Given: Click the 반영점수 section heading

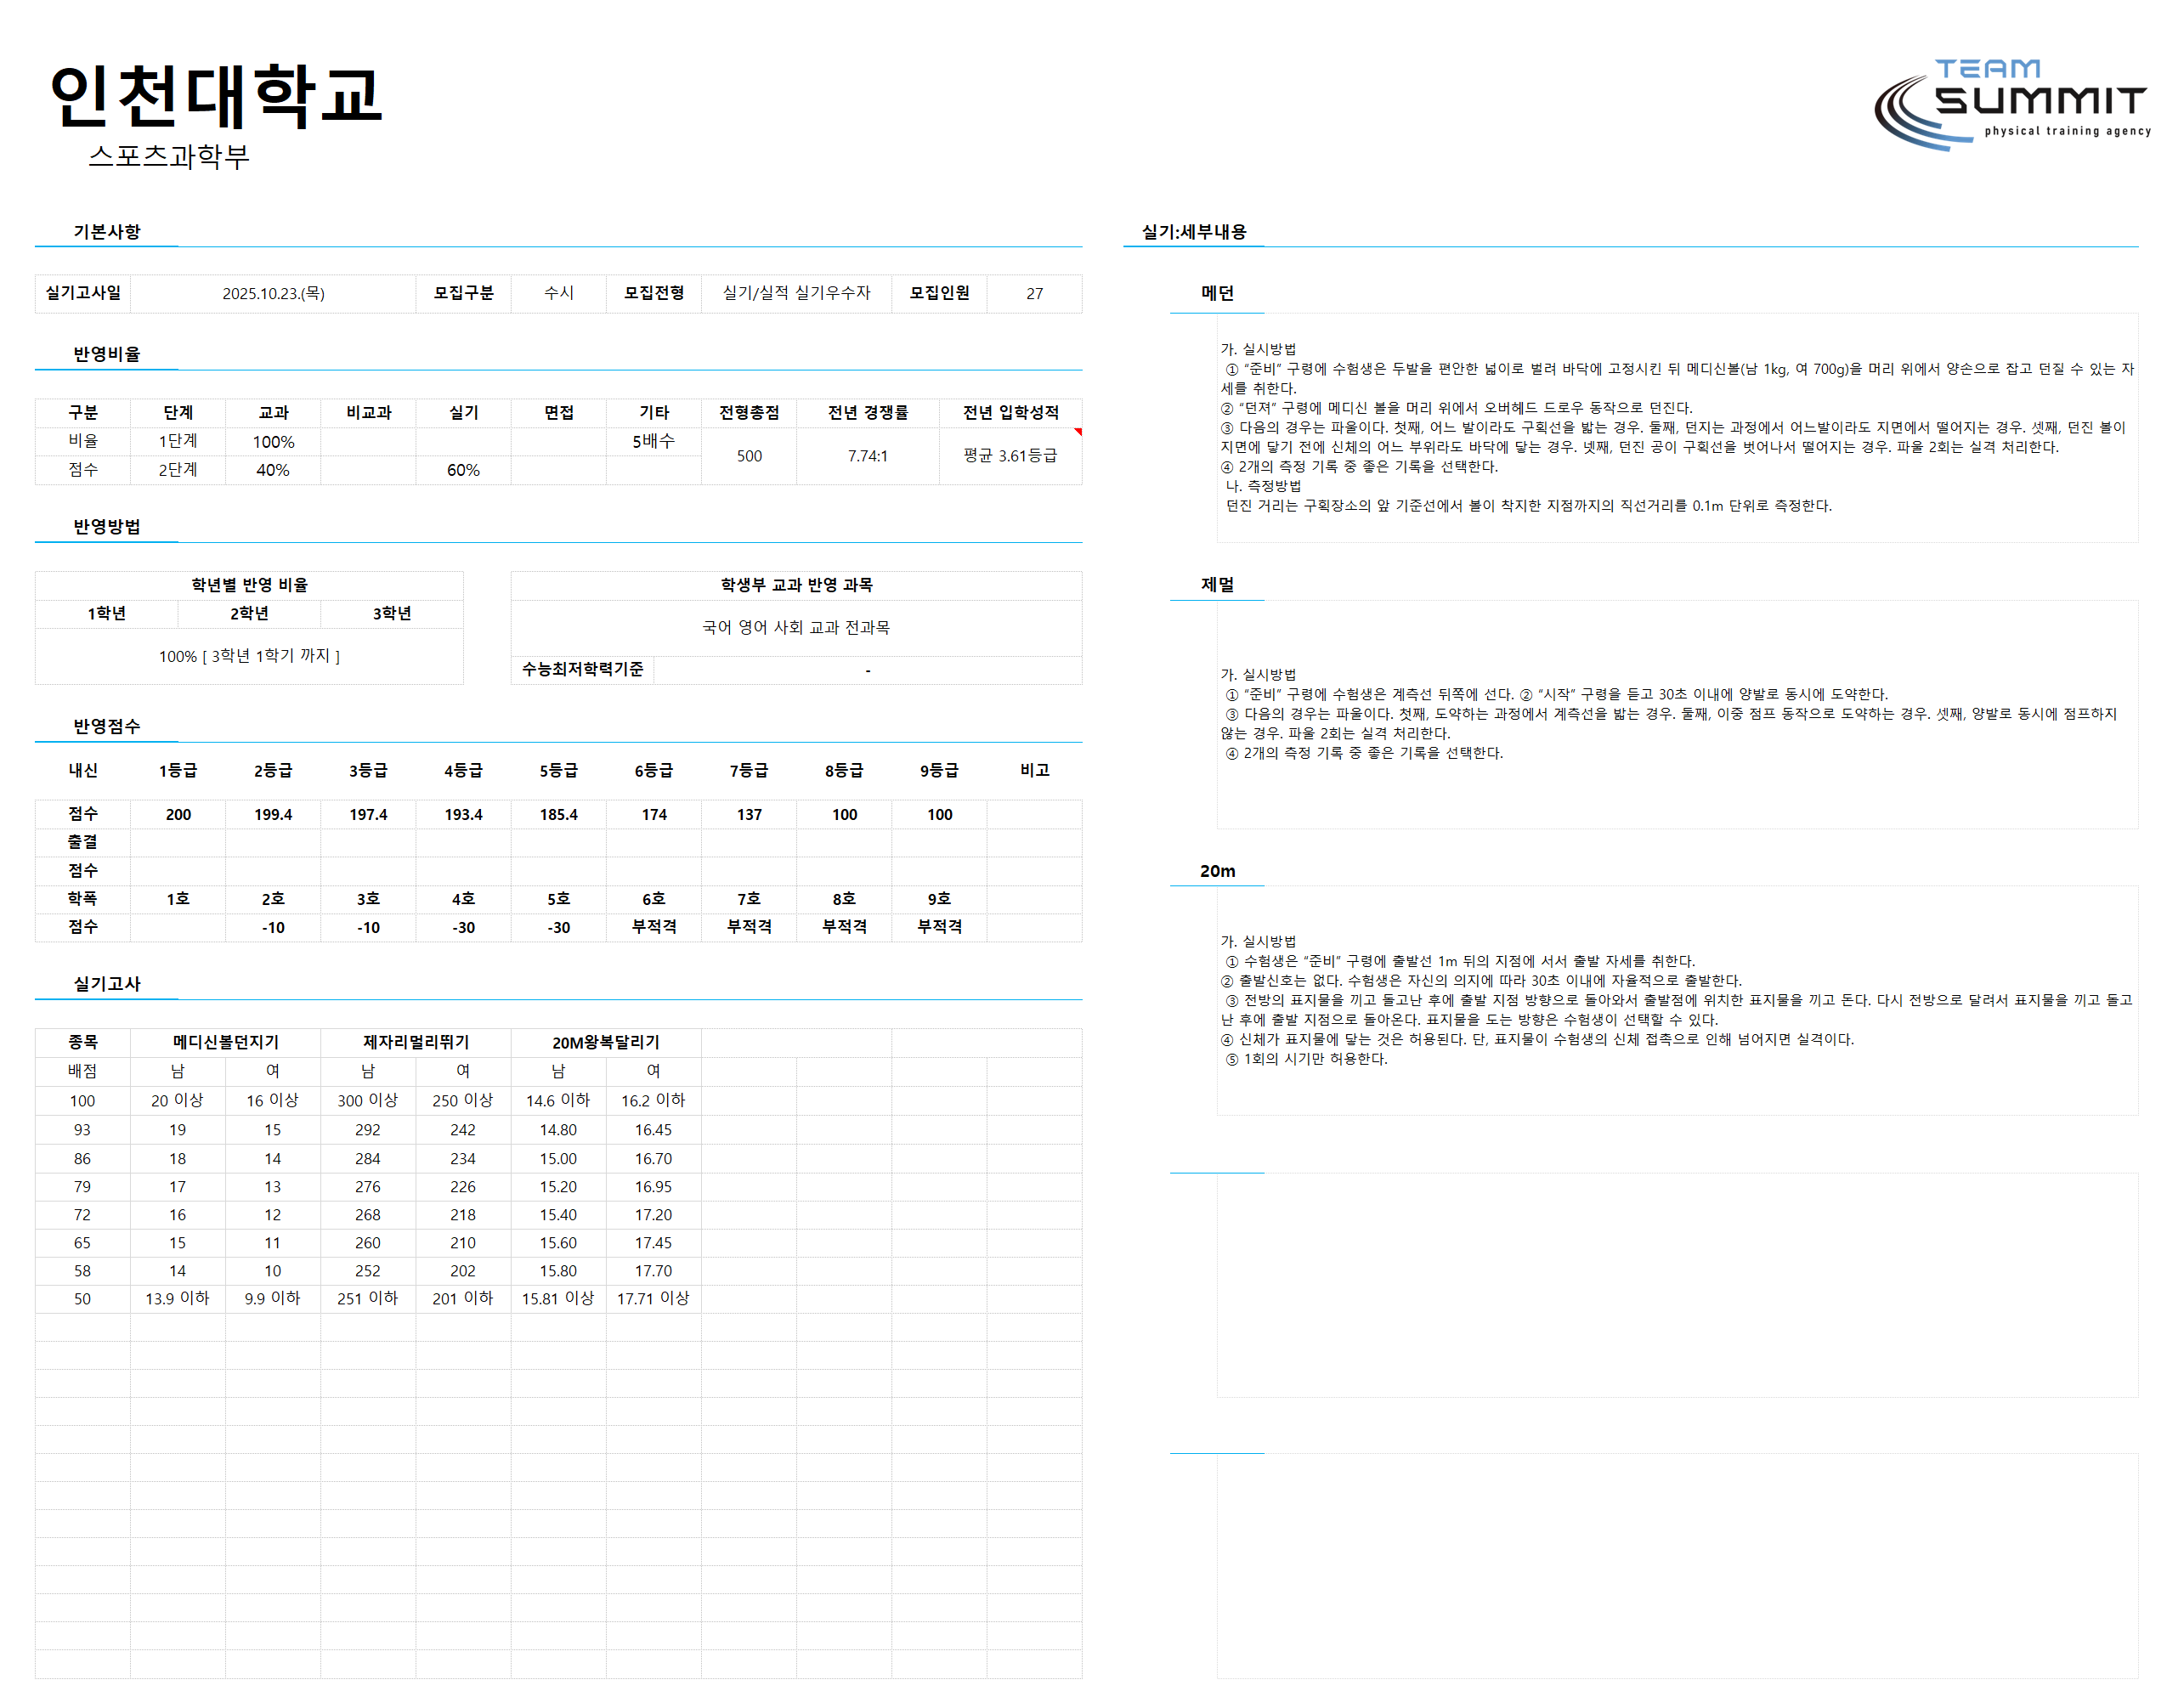Looking at the screenshot, I should [107, 727].
